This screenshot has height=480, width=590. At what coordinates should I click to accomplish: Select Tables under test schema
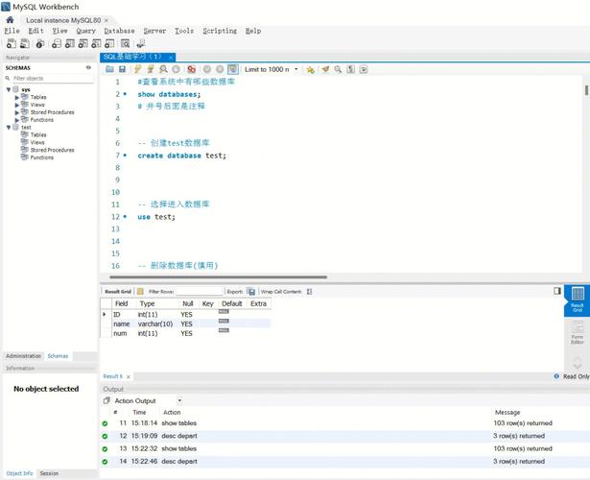38,134
